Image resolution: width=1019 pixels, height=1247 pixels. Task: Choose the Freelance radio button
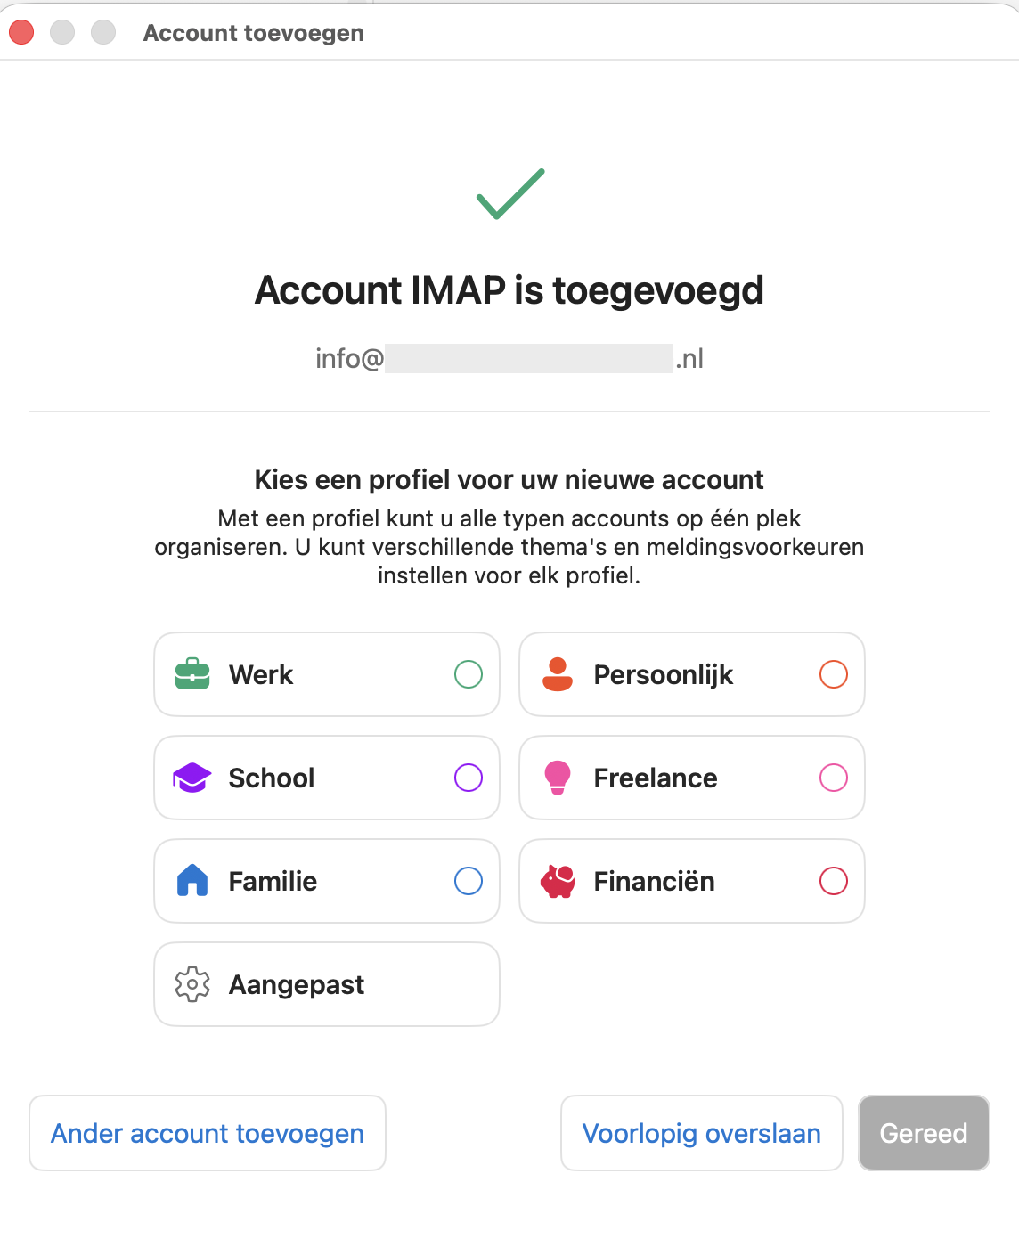(x=834, y=778)
